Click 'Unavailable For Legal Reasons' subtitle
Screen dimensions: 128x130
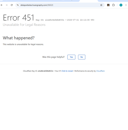coord(24,25)
